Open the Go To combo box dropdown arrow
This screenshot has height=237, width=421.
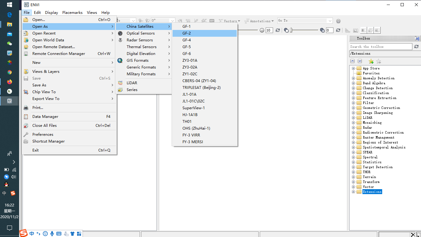point(330,21)
